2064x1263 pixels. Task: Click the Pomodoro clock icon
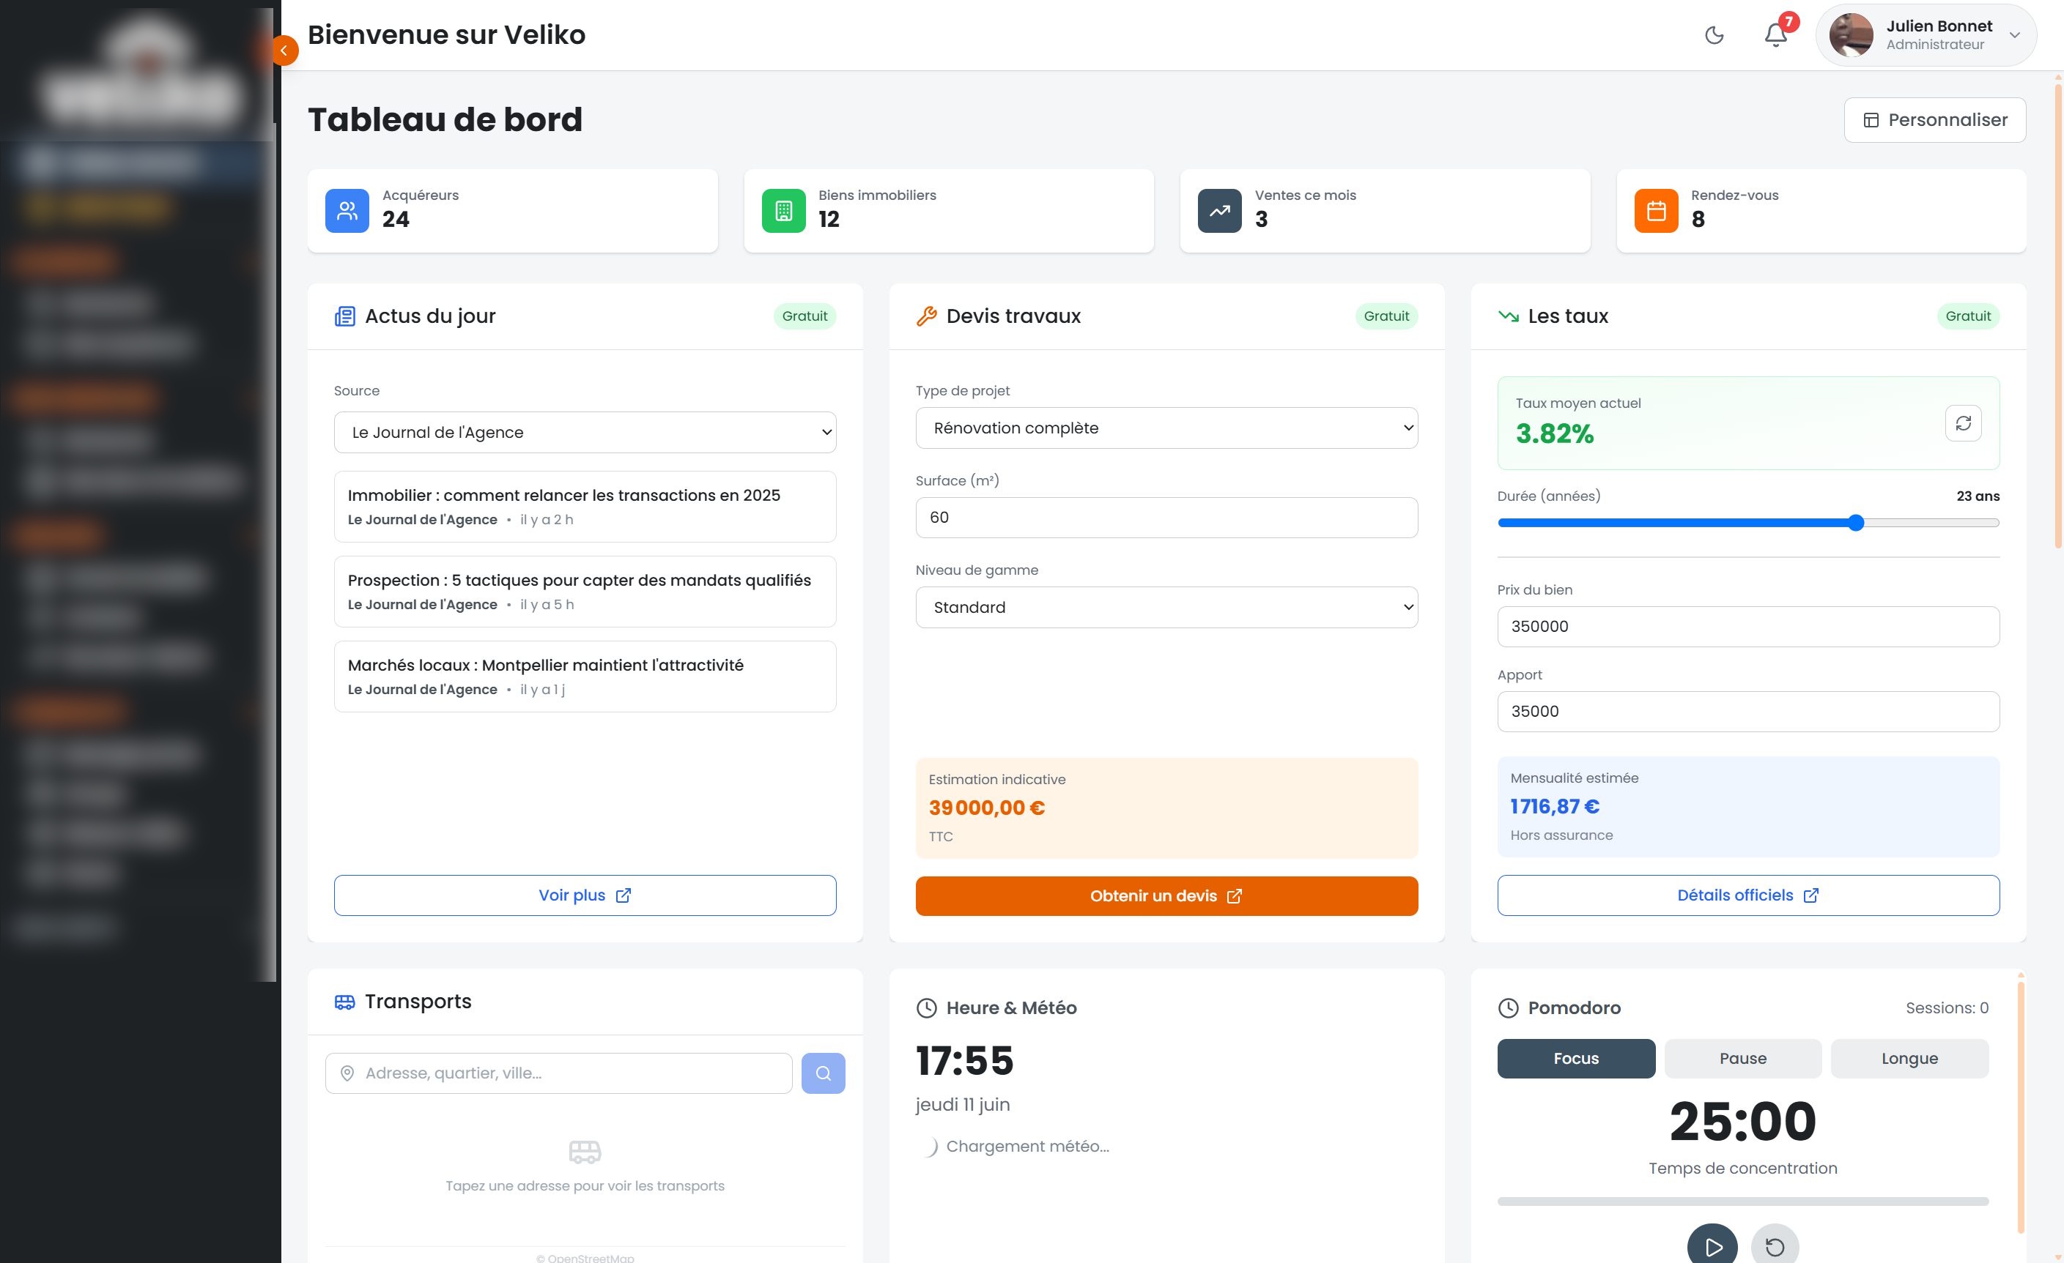tap(1508, 1008)
